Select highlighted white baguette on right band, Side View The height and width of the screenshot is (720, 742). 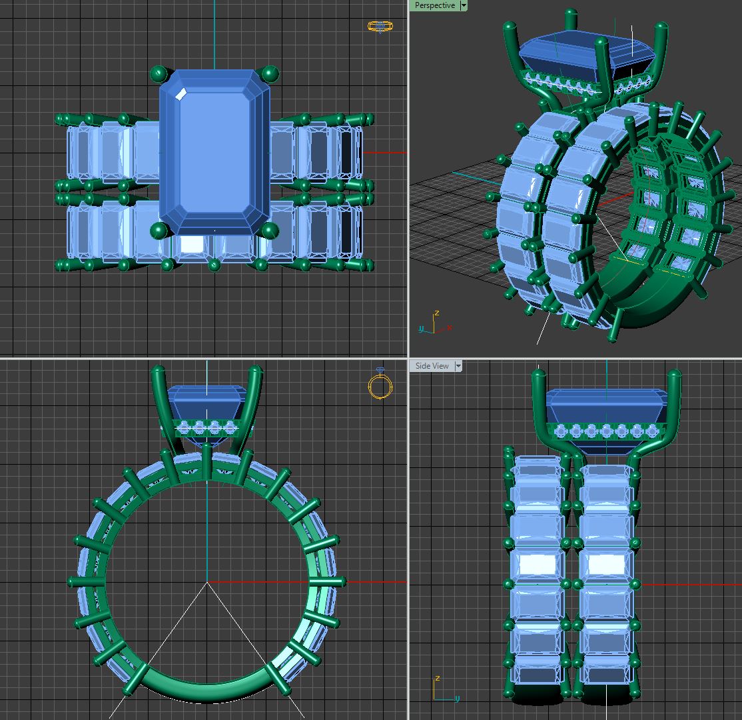(606, 565)
